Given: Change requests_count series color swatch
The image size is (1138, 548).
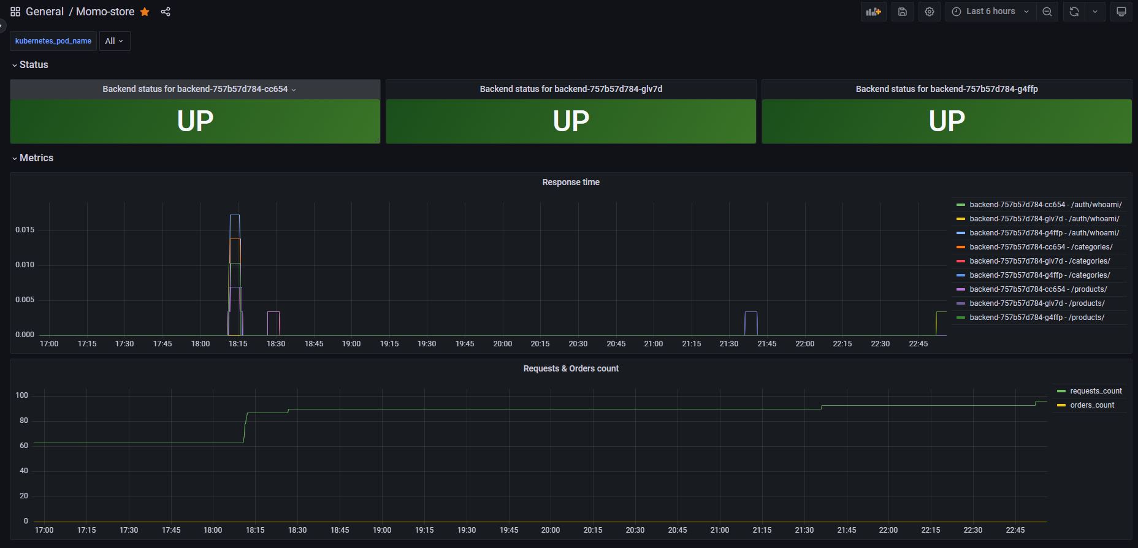Looking at the screenshot, I should (1061, 391).
